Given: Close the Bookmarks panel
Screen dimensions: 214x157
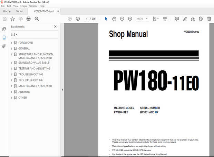Looking at the screenshot, I should pos(55,26).
